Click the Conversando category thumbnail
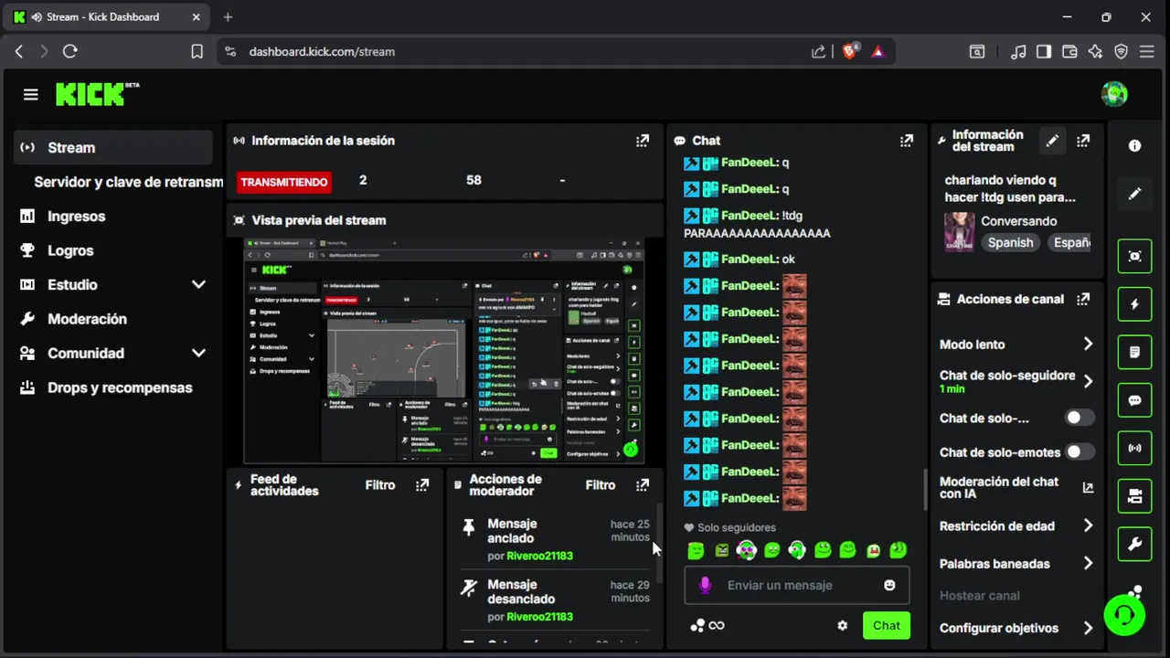This screenshot has width=1170, height=658. 959,231
